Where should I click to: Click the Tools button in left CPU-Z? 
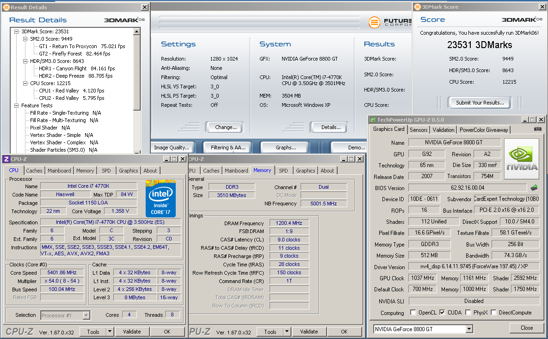pos(93,331)
